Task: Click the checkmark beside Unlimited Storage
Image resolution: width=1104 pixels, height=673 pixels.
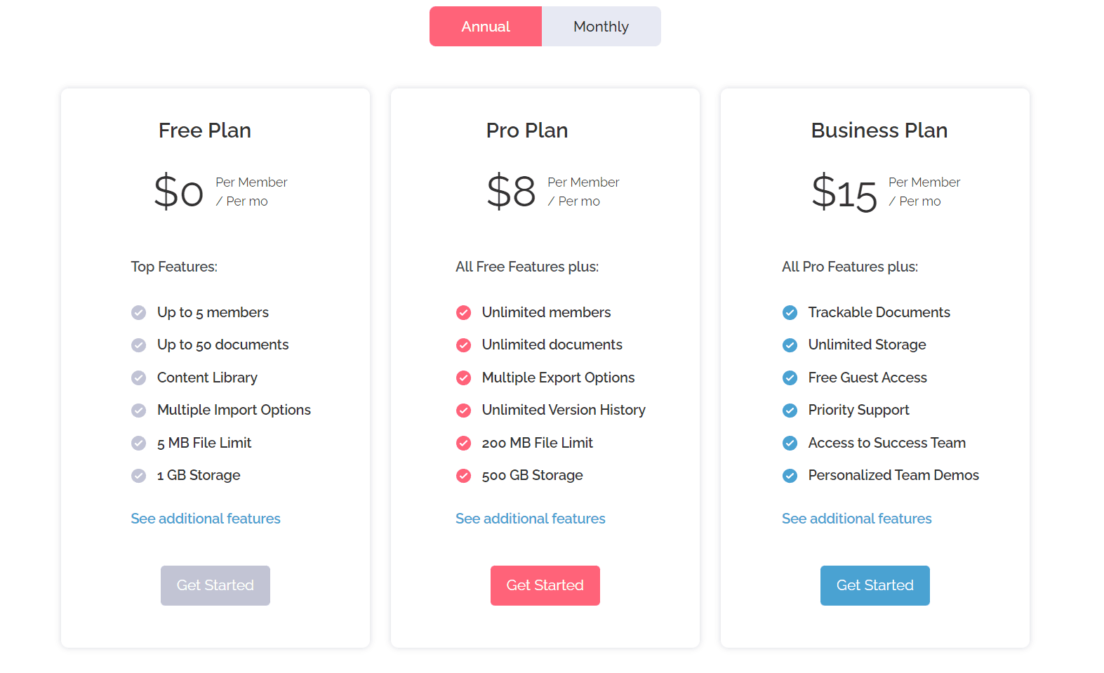Action: (790, 345)
